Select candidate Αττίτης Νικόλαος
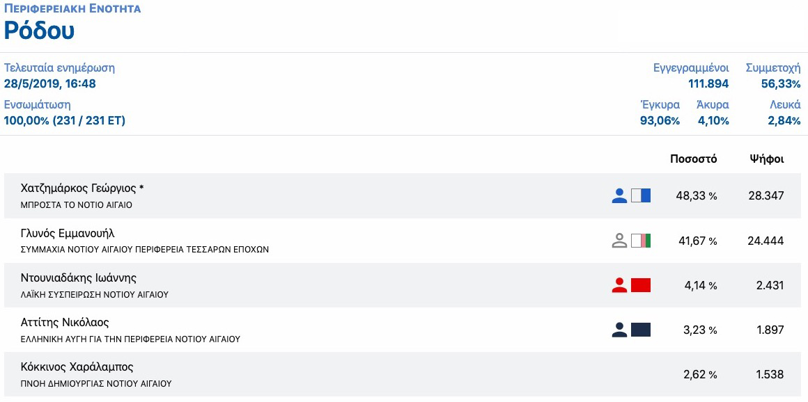Screen dimensions: 808x402 click(65, 322)
